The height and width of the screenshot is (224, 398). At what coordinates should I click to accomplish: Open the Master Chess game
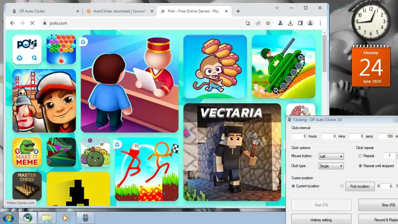pos(27,186)
